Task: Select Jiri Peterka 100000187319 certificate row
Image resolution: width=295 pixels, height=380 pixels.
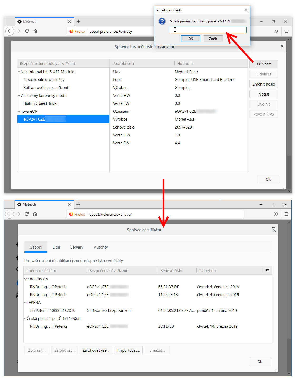Action: (148, 310)
